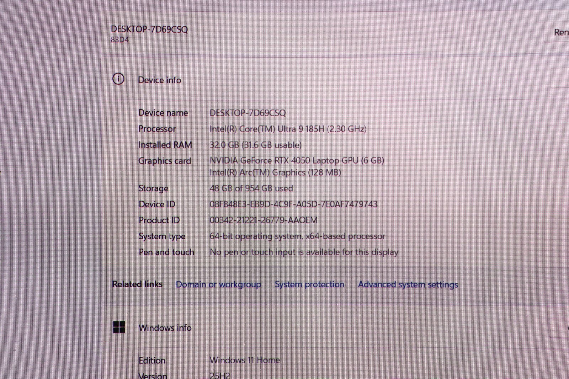This screenshot has height=379, width=569.
Task: Open the System protection link
Action: 309,284
